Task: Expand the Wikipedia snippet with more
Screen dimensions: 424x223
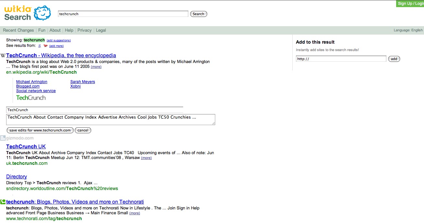Action: pyautogui.click(x=96, y=67)
